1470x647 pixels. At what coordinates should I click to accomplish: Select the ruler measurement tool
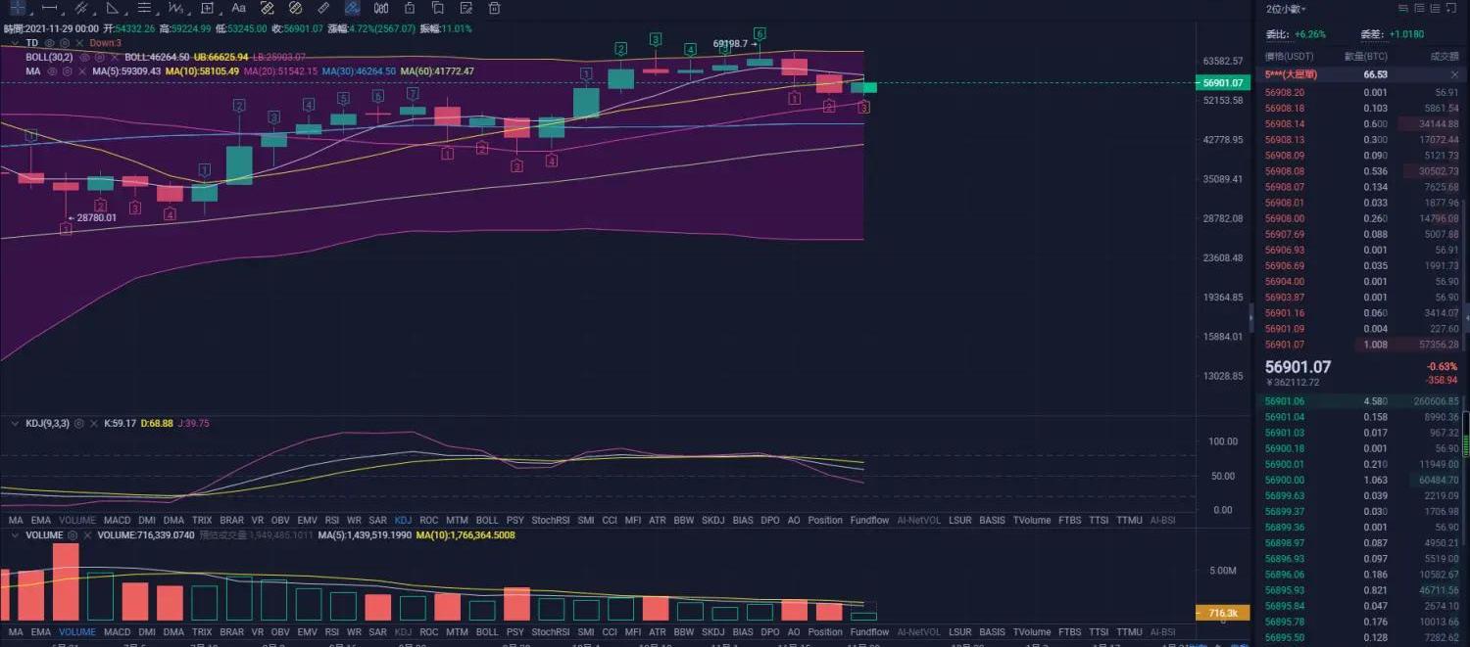tap(323, 8)
